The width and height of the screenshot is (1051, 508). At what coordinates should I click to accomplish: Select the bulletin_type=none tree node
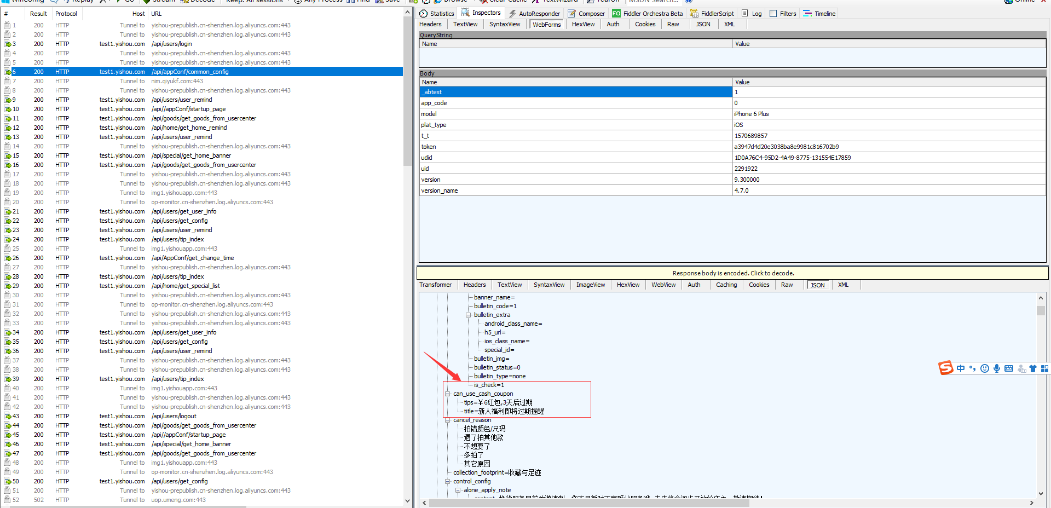click(x=500, y=376)
